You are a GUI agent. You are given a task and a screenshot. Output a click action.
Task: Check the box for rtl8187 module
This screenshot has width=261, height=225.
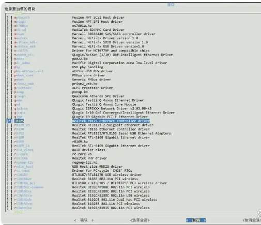tap(9, 174)
